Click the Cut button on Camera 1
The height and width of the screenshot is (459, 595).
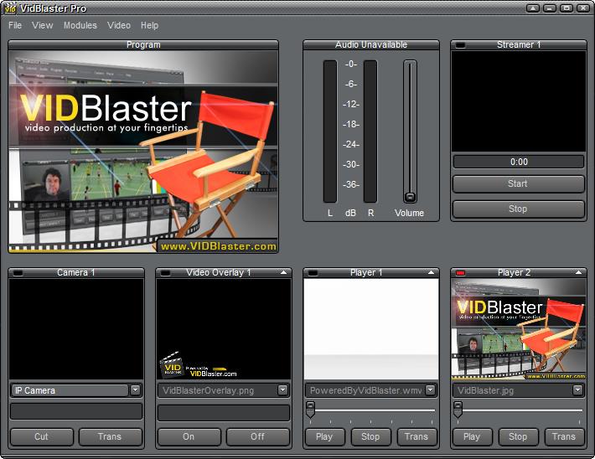41,436
